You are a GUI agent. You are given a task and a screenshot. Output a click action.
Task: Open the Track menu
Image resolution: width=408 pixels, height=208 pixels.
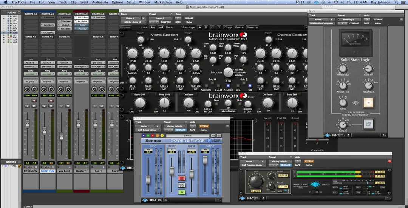pyautogui.click(x=63, y=2)
